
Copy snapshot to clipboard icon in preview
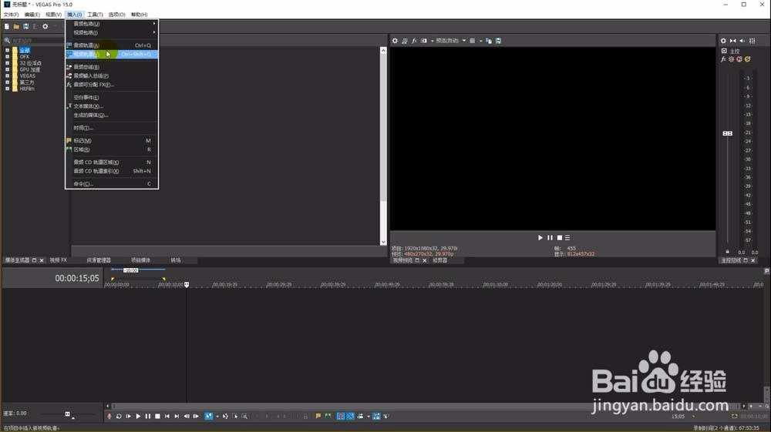pos(489,41)
